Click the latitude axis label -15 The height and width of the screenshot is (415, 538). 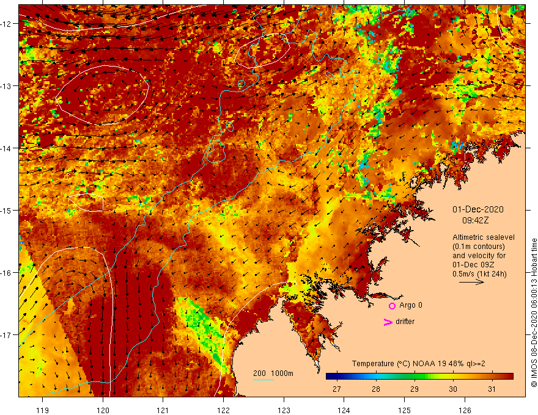click(6, 210)
